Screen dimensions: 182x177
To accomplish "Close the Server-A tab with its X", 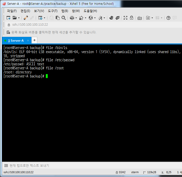I will coord(28,41).
